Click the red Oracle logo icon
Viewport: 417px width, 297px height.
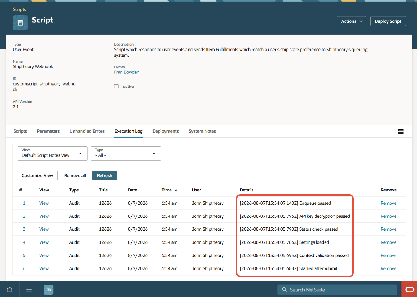410,289
